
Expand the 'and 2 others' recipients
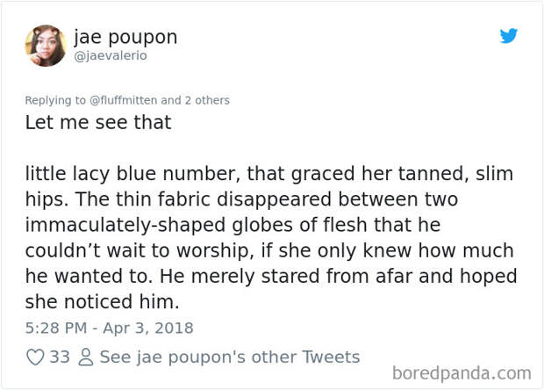coord(195,100)
